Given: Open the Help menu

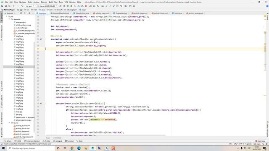Looking at the screenshot, I should point(79,2).
